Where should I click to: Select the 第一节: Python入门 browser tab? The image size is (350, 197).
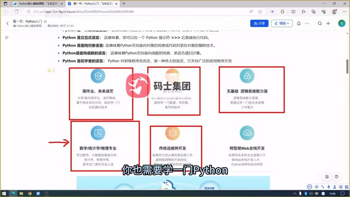pos(92,4)
